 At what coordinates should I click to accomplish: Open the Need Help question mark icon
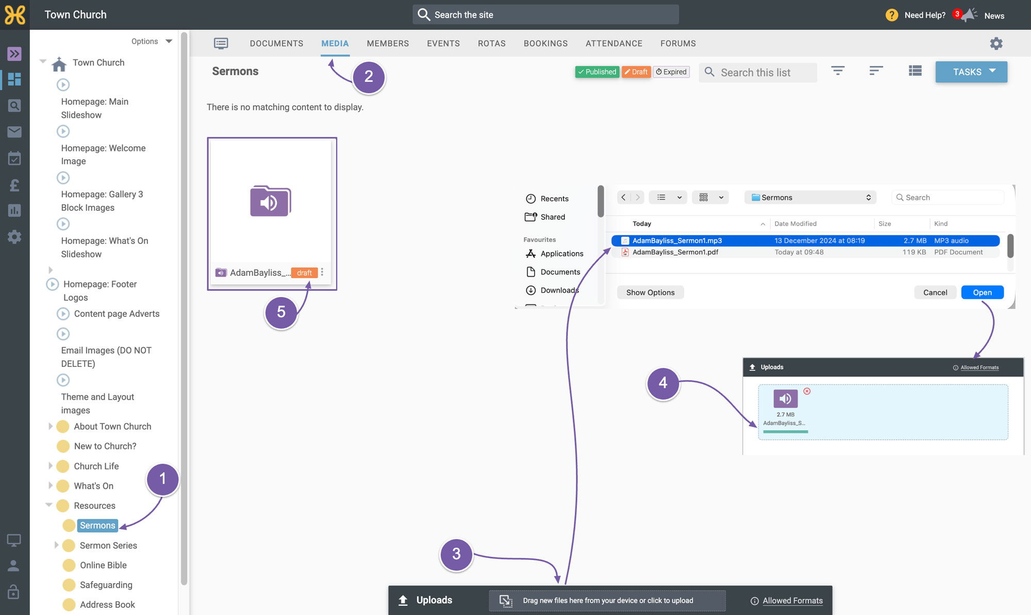click(892, 15)
